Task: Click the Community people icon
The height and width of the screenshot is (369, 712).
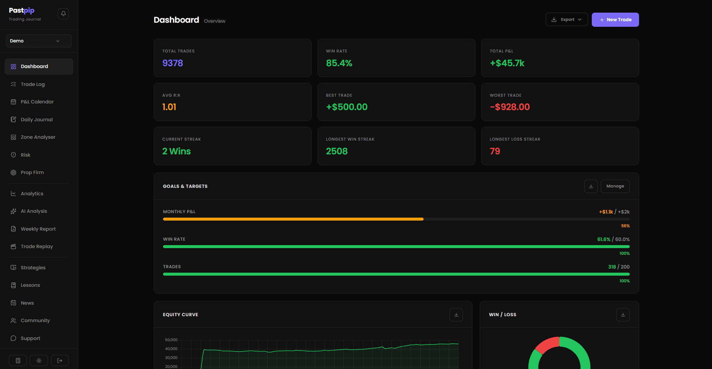Action: [13, 321]
